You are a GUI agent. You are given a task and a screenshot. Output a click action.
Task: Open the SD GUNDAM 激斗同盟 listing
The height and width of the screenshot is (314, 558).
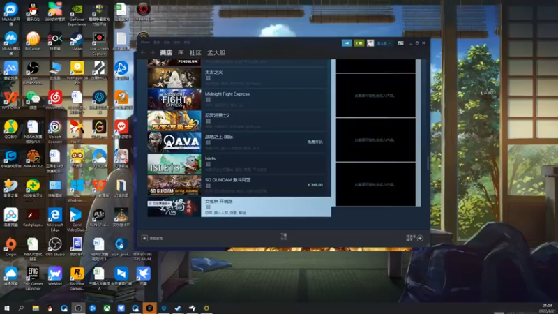click(239, 185)
